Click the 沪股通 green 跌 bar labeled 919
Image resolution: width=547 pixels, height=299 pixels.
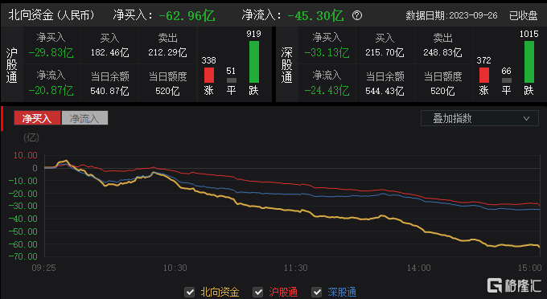click(254, 62)
